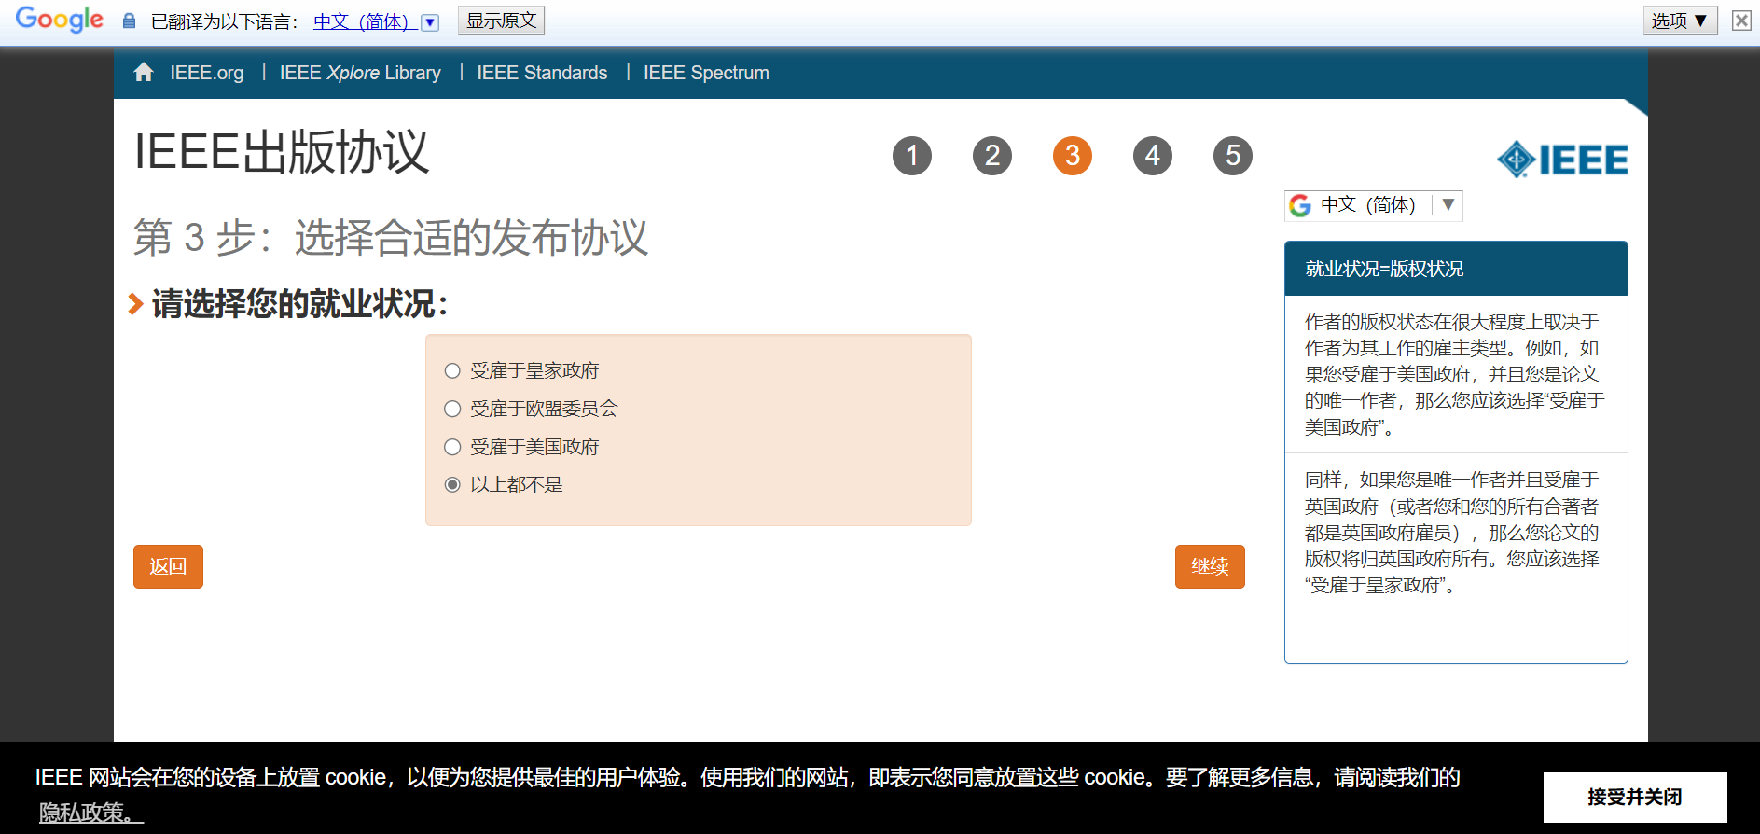Click Google G icon in page translate widget

[1300, 205]
